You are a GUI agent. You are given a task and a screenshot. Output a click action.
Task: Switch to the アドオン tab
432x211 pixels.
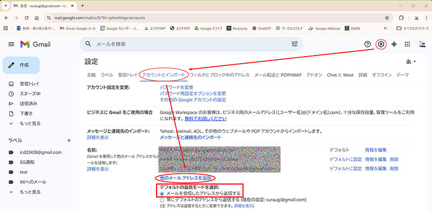pyautogui.click(x=314, y=75)
